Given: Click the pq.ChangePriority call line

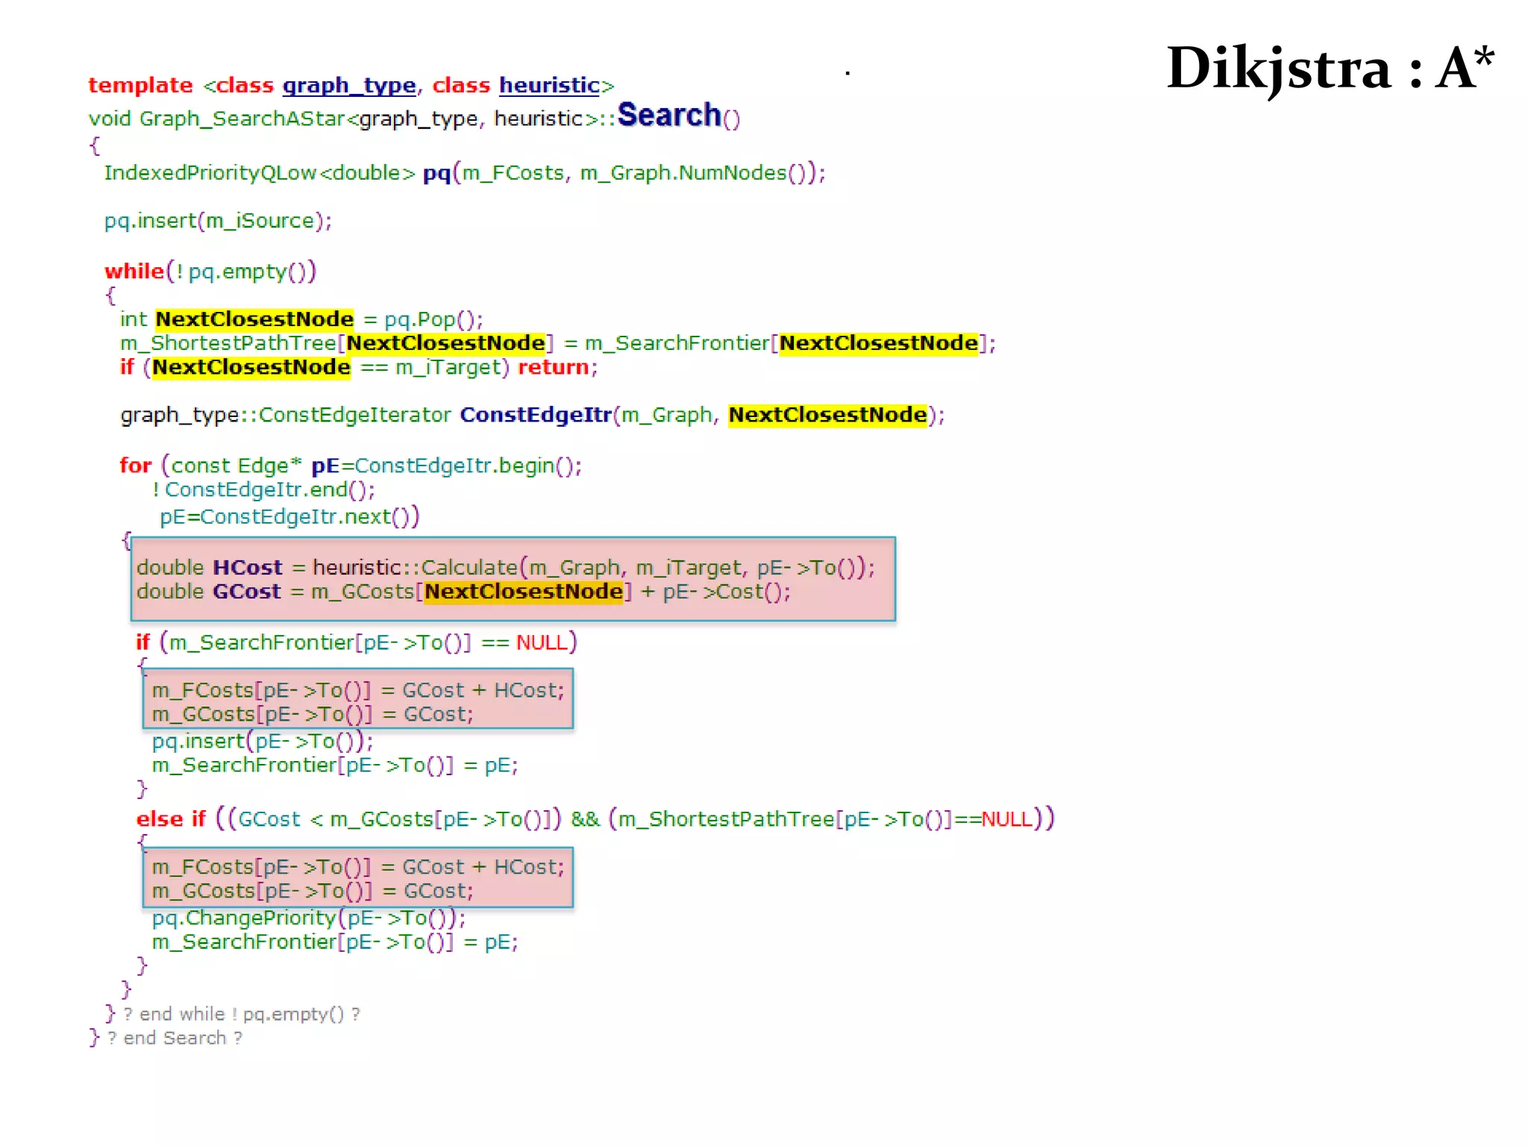Looking at the screenshot, I should [x=308, y=918].
